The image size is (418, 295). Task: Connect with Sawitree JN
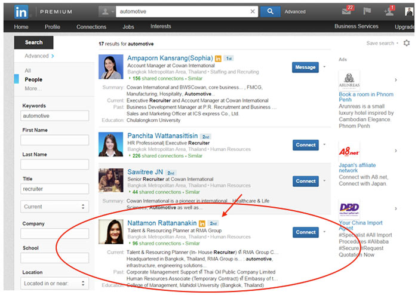tap(306, 181)
